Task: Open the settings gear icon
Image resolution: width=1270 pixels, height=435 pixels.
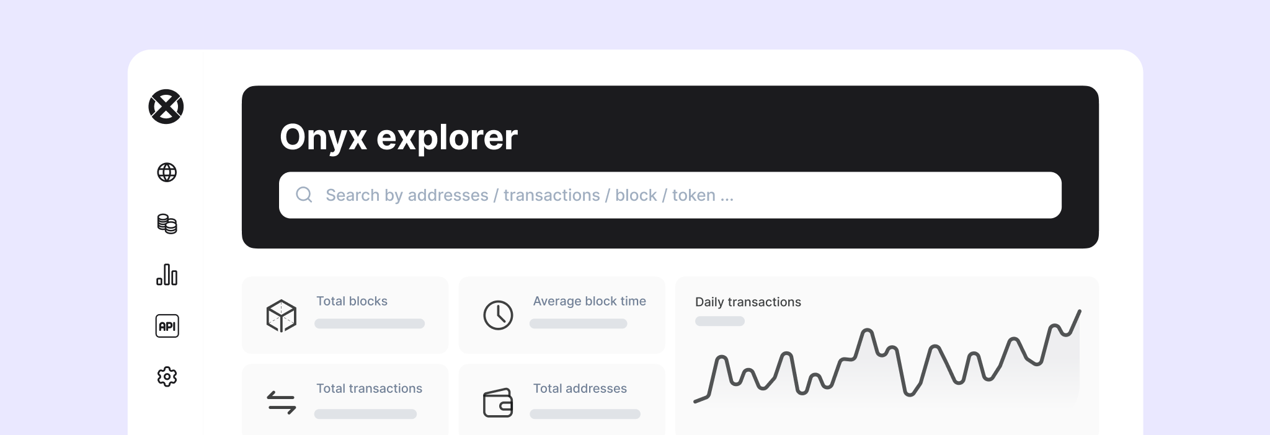Action: (167, 377)
